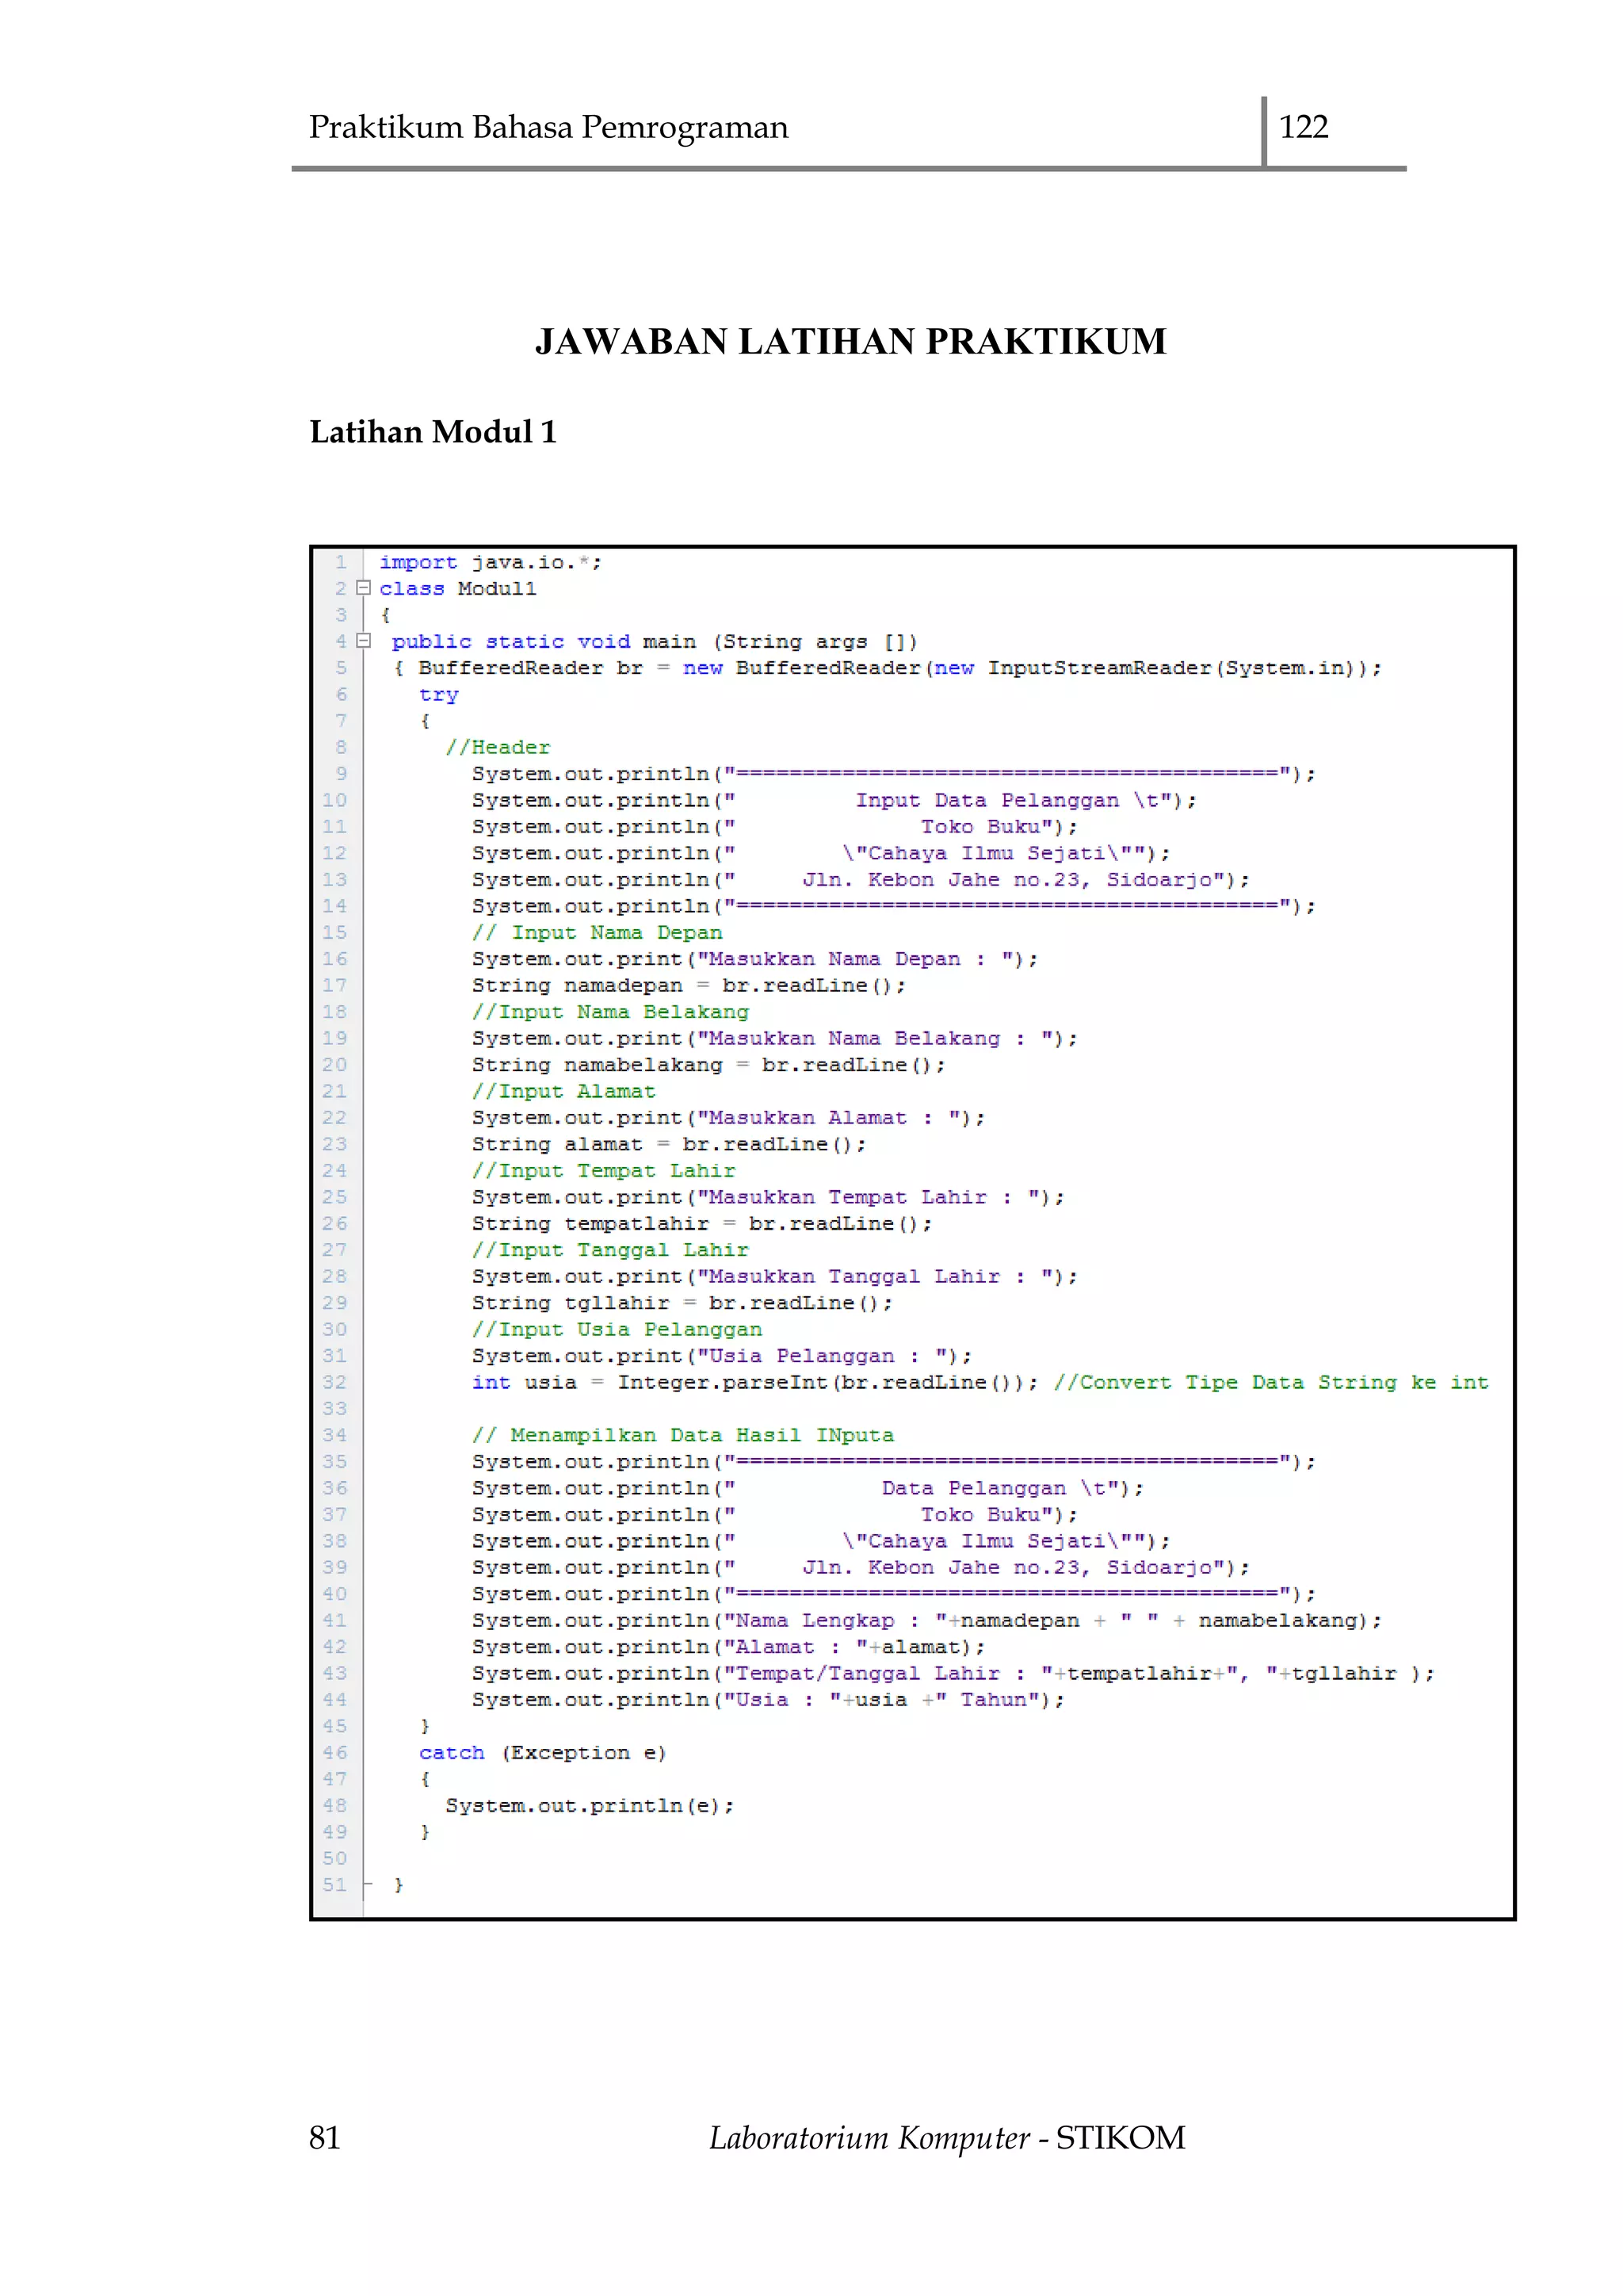The width and height of the screenshot is (1623, 2296).
Task: Click the 'JAWABAN LATIHAN PRAKTIKUM' title
Action: (x=850, y=342)
